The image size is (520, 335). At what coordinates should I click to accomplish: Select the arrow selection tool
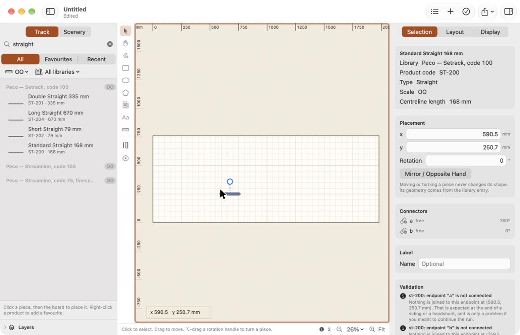click(125, 31)
